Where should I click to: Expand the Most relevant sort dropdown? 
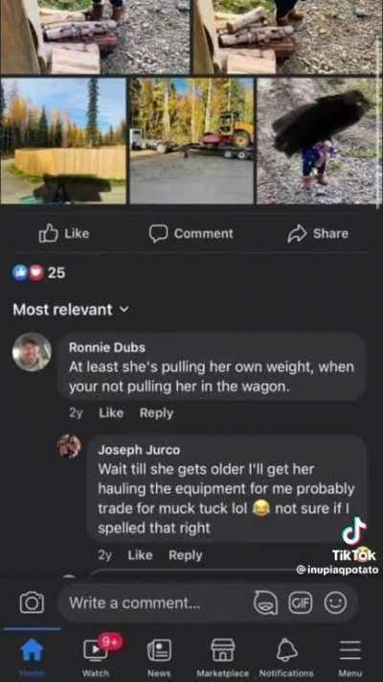pyautogui.click(x=71, y=310)
